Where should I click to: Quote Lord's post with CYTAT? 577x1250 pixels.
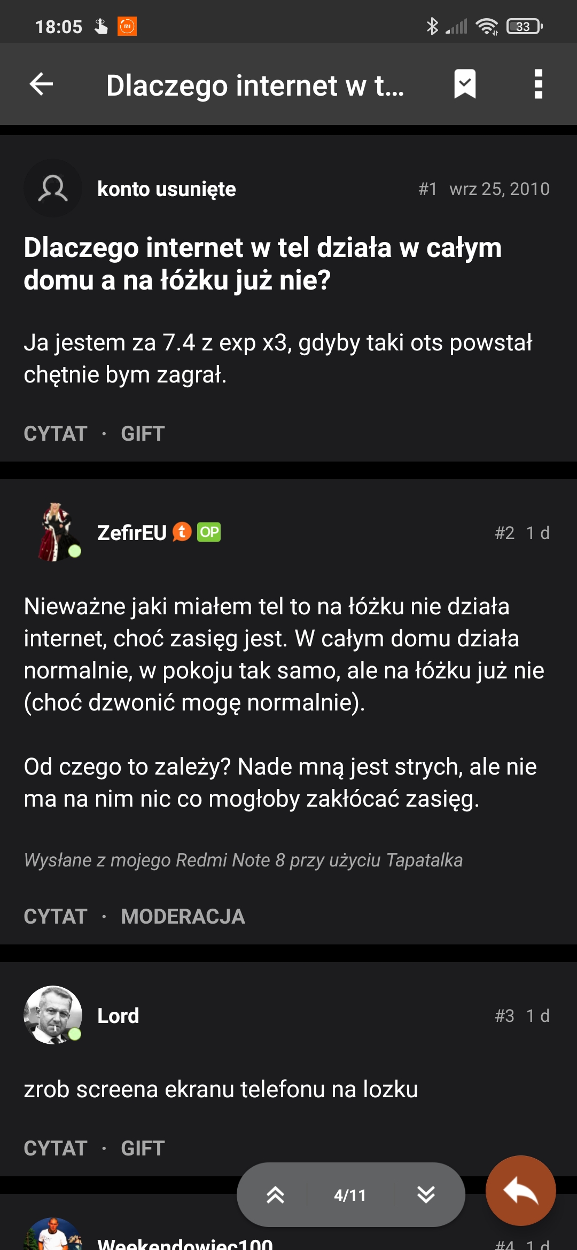point(56,1149)
